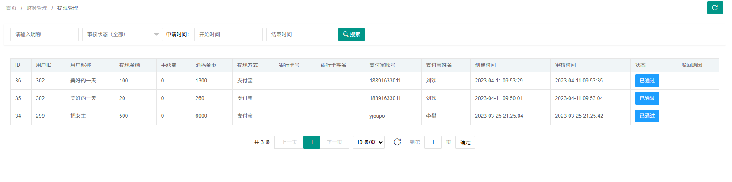Click the 创建时间 column header
732x182 pixels.
pos(485,65)
